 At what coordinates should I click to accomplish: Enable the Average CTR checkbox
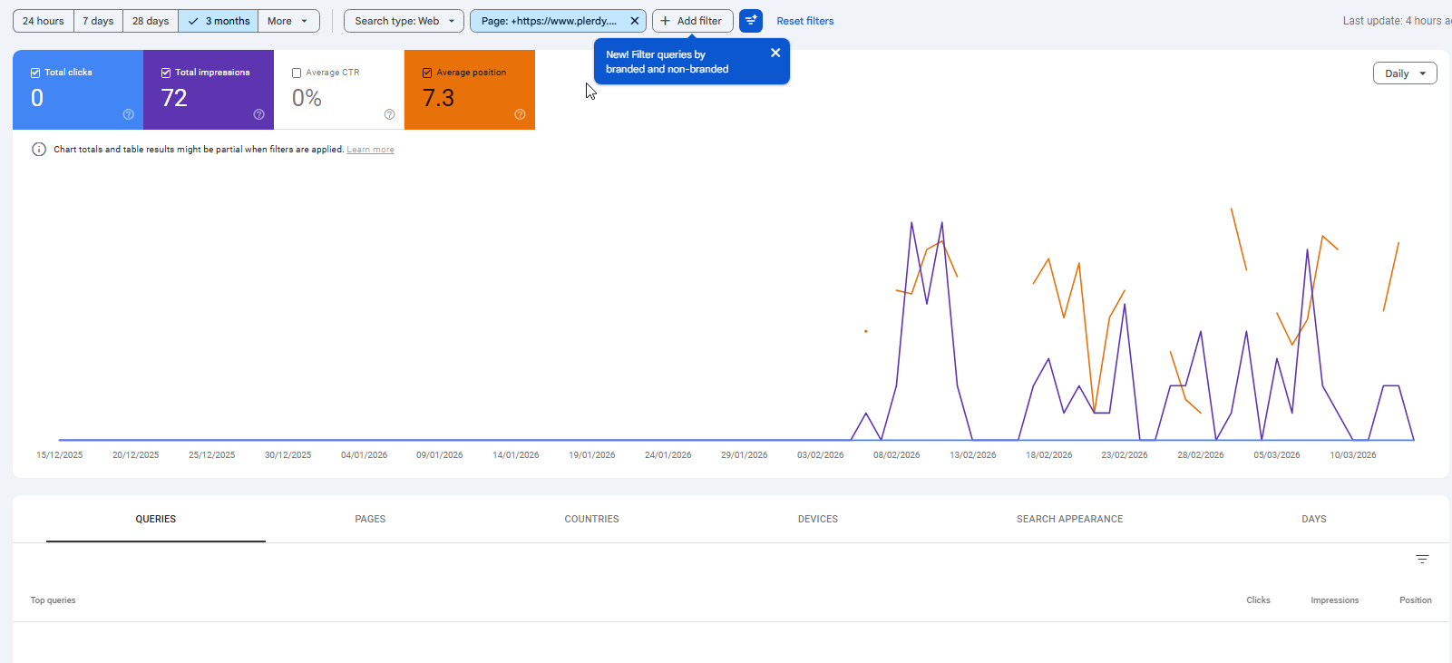pos(297,73)
